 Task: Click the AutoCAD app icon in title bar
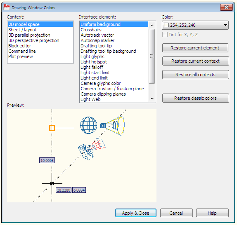(x=7, y=7)
